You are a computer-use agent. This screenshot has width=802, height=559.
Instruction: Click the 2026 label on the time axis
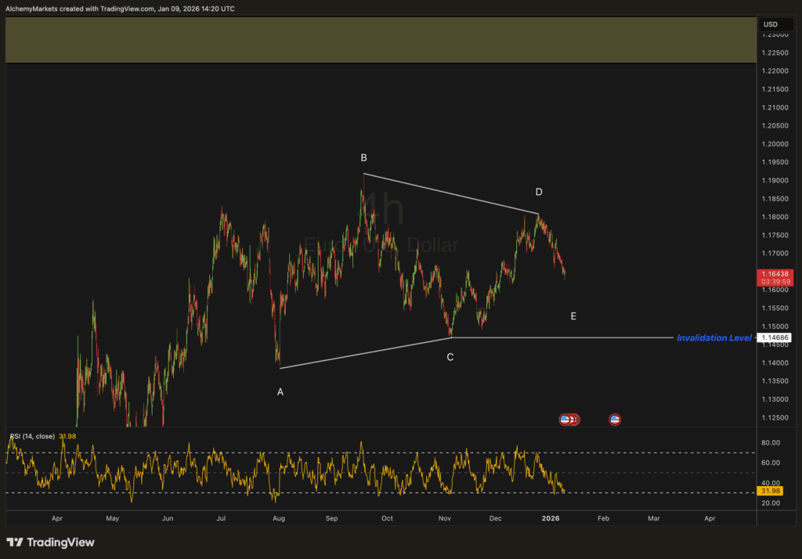pos(551,518)
